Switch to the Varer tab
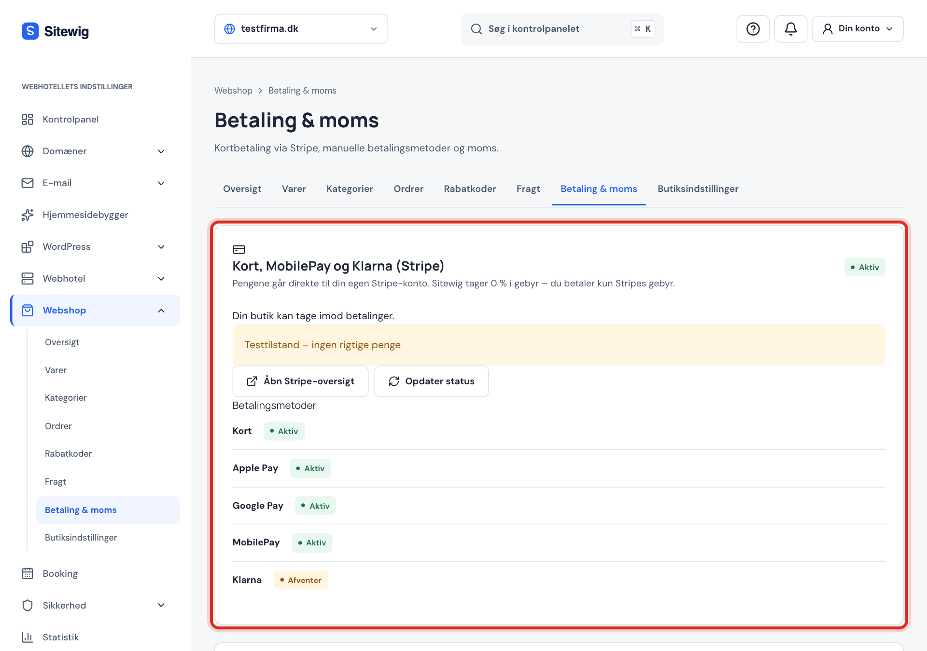927x651 pixels. (294, 189)
